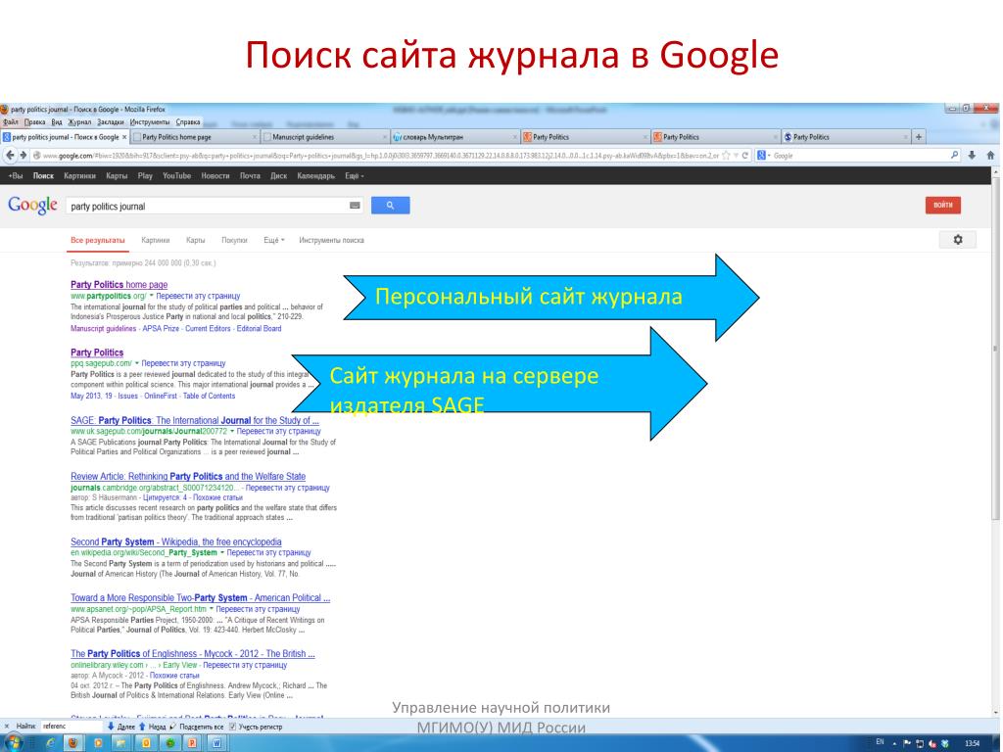The height and width of the screenshot is (752, 1003).
Task: Open PowerPoint from the taskbar
Action: 191,743
